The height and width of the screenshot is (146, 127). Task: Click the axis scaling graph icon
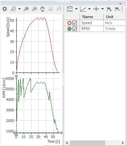click(x=83, y=9)
